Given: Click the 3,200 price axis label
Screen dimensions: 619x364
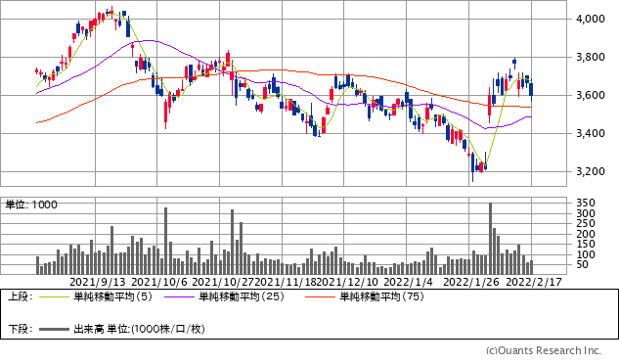Looking at the screenshot, I should pos(591,171).
